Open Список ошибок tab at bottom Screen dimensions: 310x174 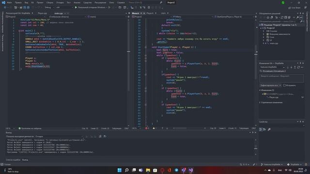click(x=13, y=160)
